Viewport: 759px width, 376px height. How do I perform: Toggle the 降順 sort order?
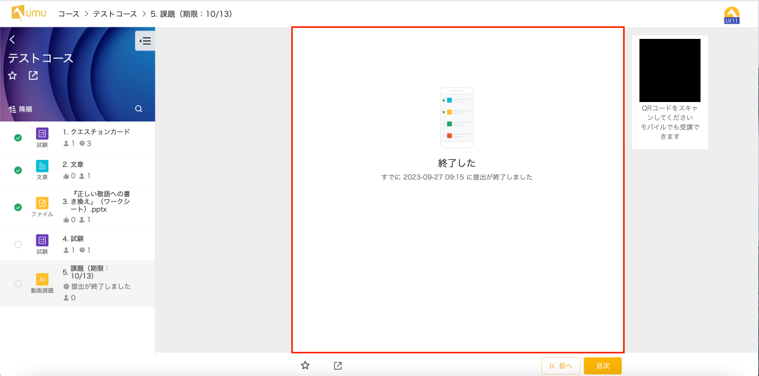(21, 109)
